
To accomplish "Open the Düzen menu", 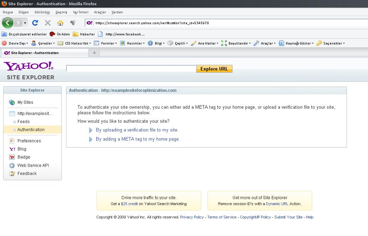I will 24,12.
